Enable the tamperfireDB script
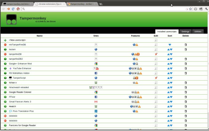Image resolution: width=209 pixels, height=131 pixels. (5, 54)
